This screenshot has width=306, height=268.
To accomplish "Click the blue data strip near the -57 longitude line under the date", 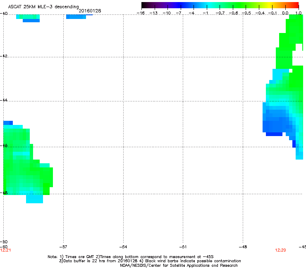I will pos(76,17).
